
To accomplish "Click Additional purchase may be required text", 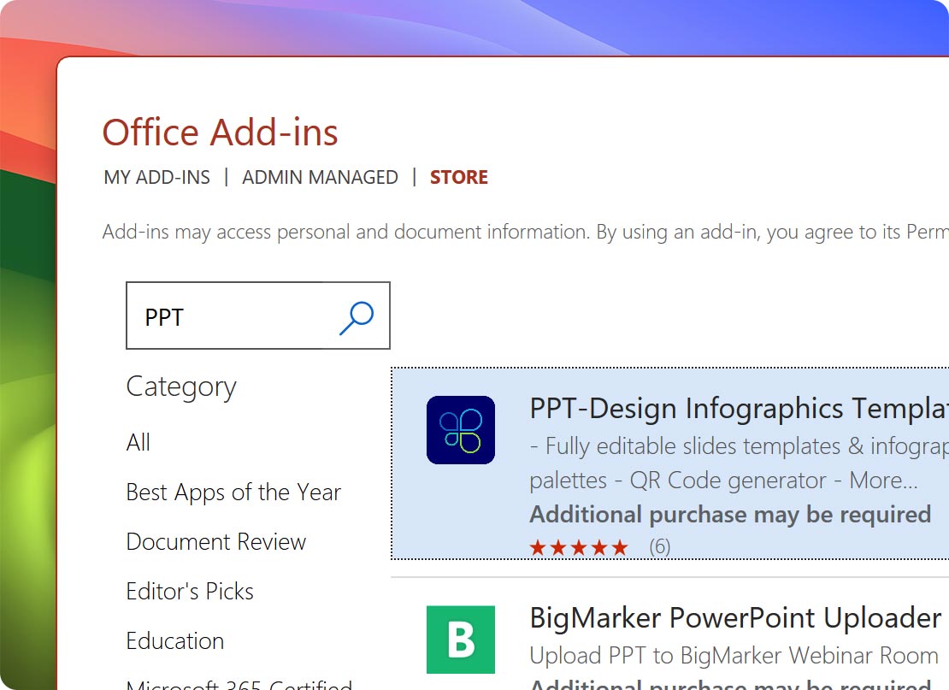I will click(x=729, y=514).
